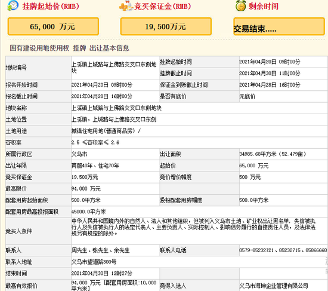Click the 剩余时间 heading

point(264,7)
